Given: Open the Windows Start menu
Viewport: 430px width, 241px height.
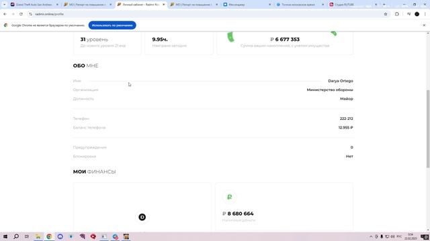Looking at the screenshot, I should pos(5,236).
